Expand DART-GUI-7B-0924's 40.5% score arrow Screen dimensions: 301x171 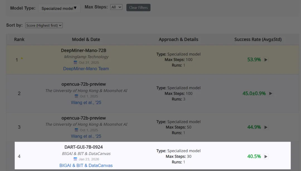266,157
